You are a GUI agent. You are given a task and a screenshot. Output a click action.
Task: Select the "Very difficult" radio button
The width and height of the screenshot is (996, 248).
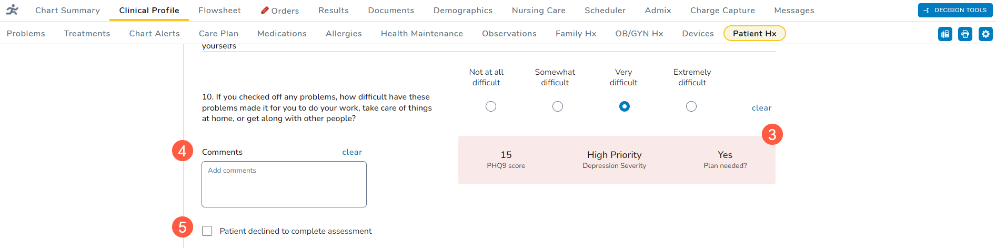[x=625, y=106]
